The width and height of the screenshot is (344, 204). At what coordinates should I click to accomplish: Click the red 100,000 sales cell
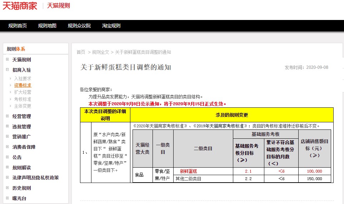[x=315, y=171]
